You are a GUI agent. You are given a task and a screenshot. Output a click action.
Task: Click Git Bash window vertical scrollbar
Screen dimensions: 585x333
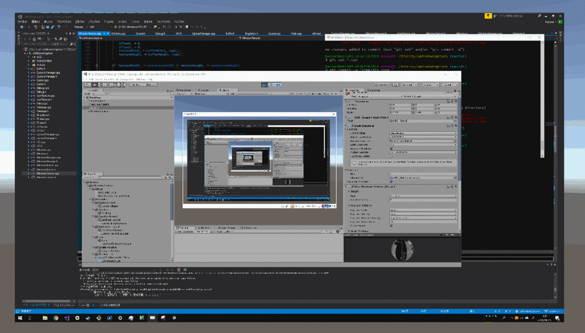[542, 99]
